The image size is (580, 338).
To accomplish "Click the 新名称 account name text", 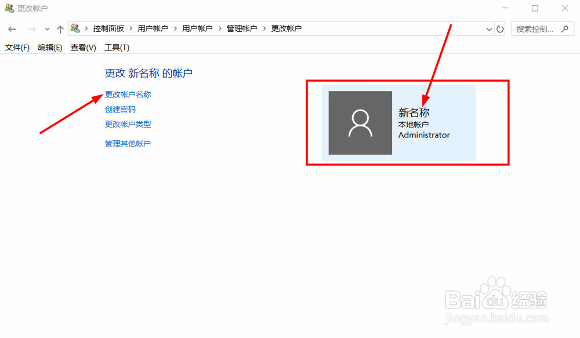I will (414, 112).
